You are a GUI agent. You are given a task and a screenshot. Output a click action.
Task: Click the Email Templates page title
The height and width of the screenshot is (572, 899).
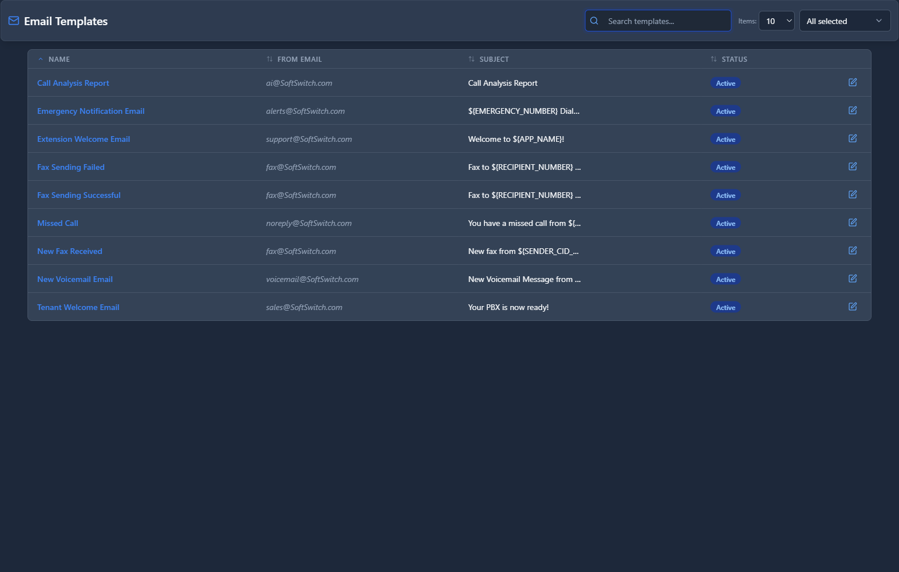click(66, 21)
